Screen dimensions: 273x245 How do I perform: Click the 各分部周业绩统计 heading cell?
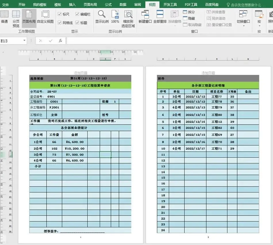[80, 128]
